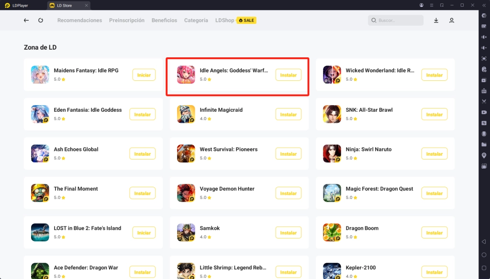
Task: Install Eden Fantasia: Idle Goddess
Action: coord(143,114)
